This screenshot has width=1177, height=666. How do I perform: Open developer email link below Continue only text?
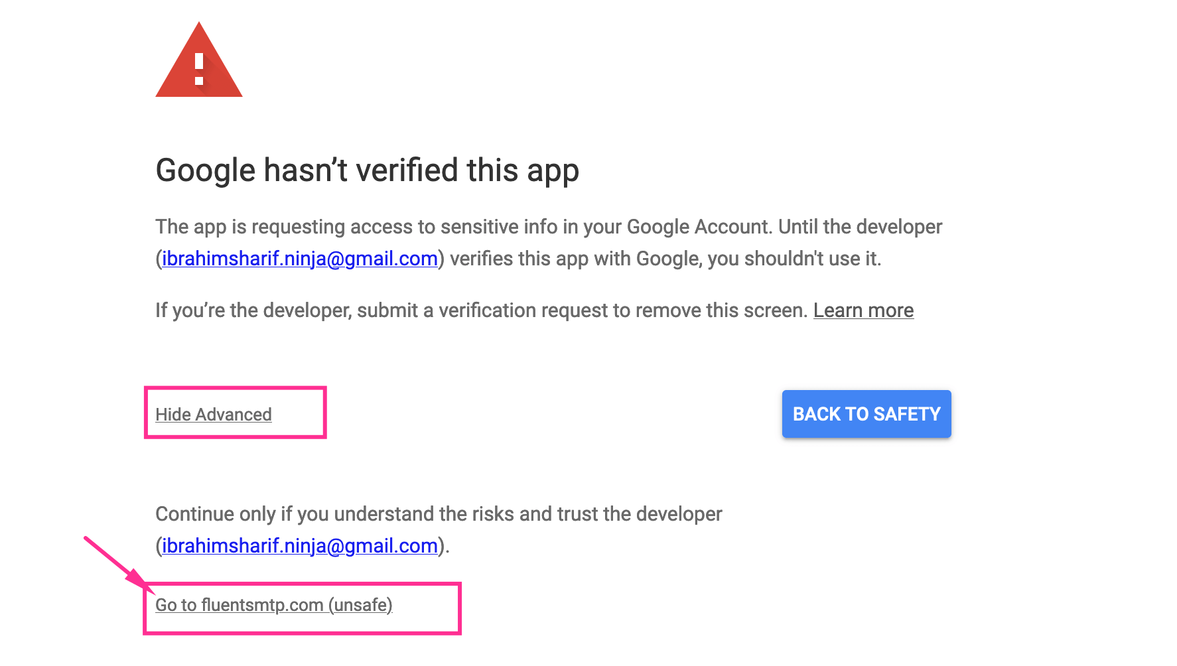[x=300, y=546]
